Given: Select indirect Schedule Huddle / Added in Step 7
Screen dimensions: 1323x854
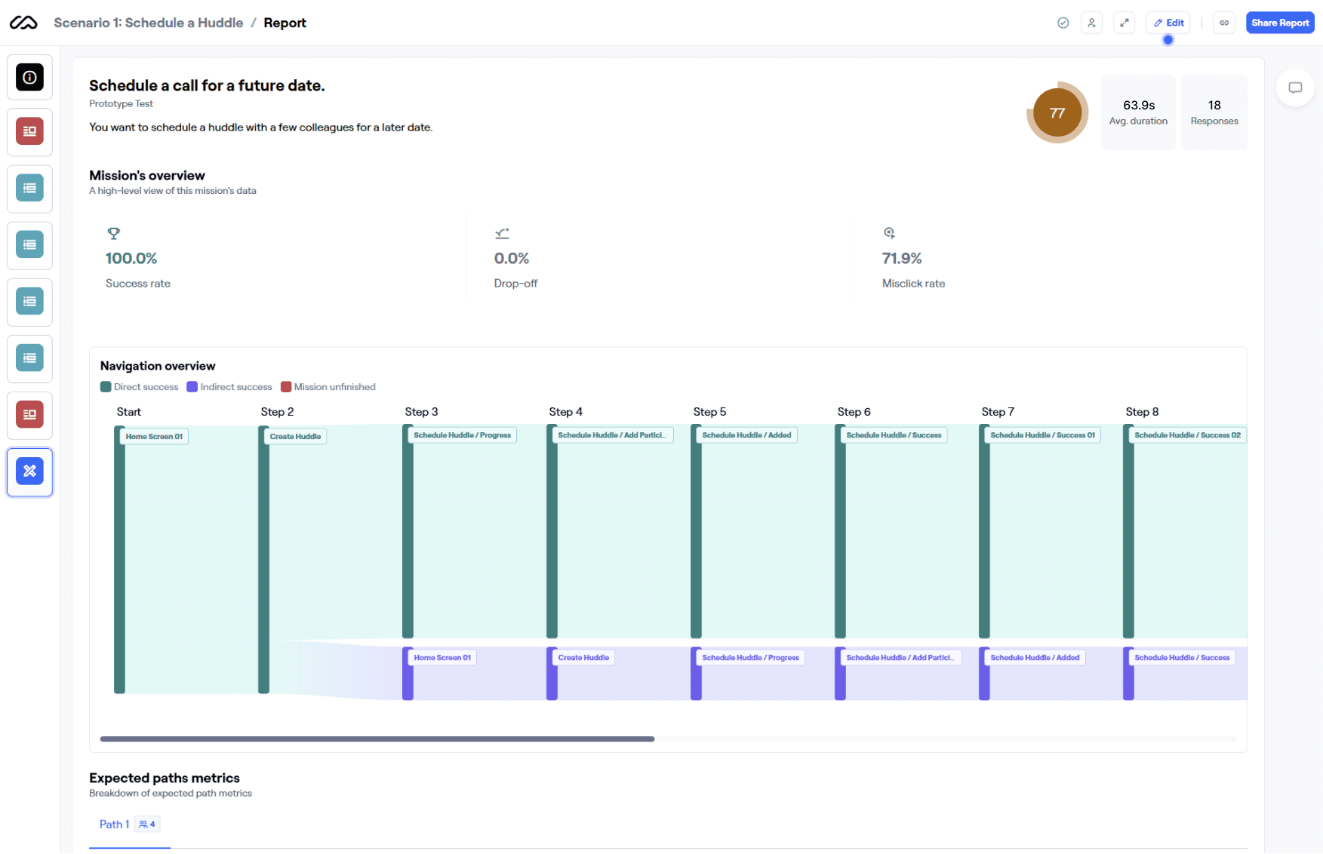Looking at the screenshot, I should [x=1035, y=658].
